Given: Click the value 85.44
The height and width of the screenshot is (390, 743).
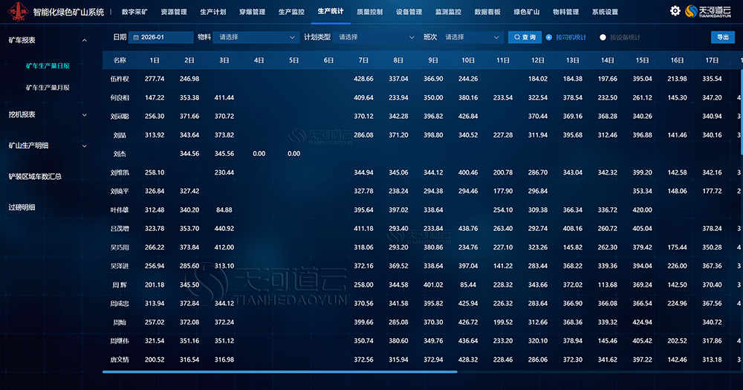Looking at the screenshot, I should (468, 285).
